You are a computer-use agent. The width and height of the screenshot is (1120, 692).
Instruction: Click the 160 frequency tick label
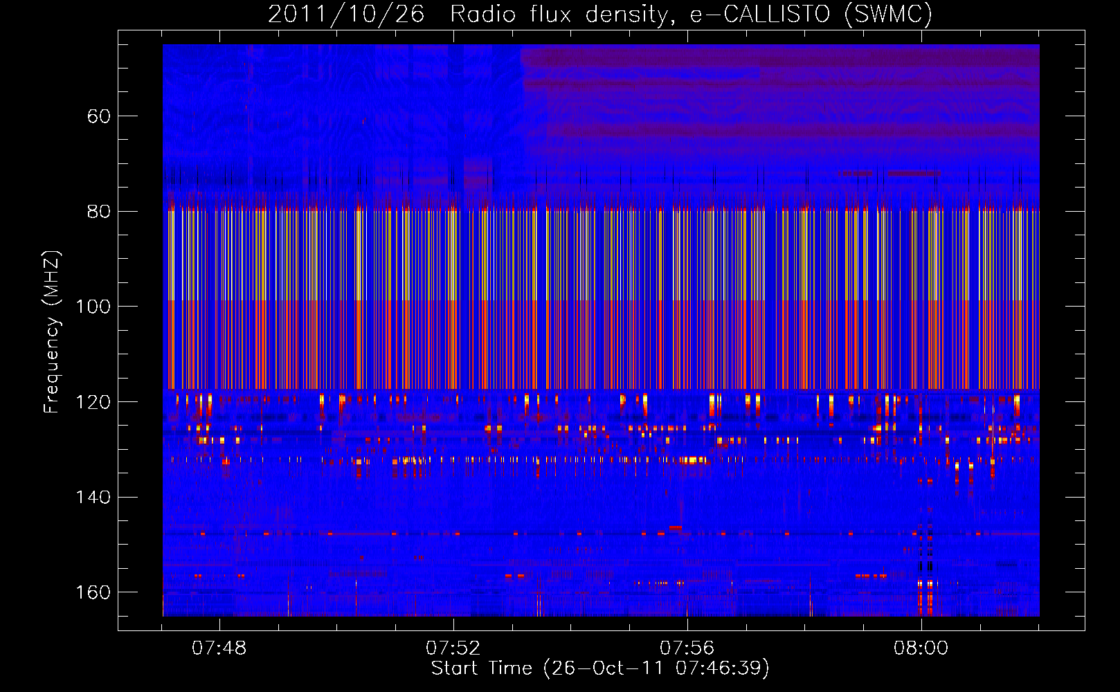tap(93, 592)
